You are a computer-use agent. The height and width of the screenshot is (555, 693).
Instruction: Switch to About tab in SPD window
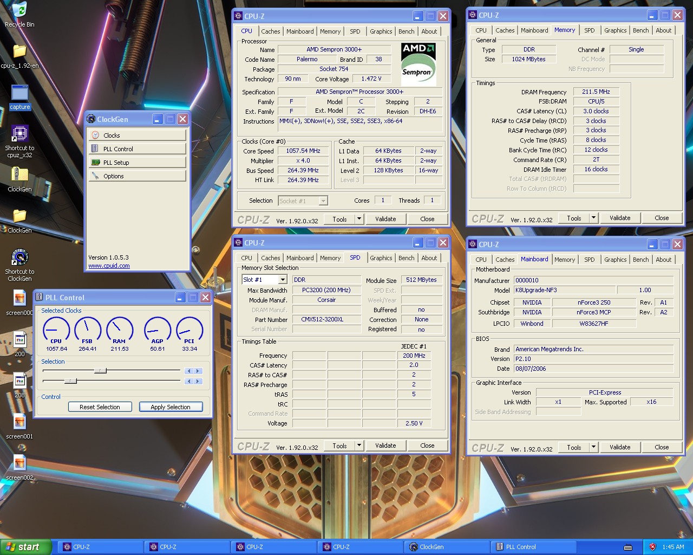point(429,258)
